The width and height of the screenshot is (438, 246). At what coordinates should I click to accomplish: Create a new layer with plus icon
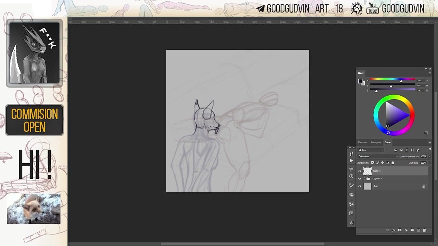tap(418, 230)
